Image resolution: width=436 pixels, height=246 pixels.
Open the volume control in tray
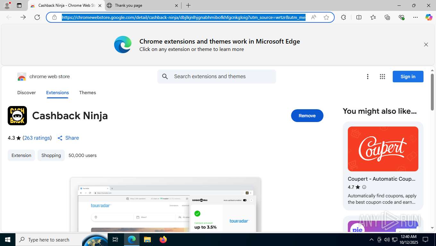[387, 240]
